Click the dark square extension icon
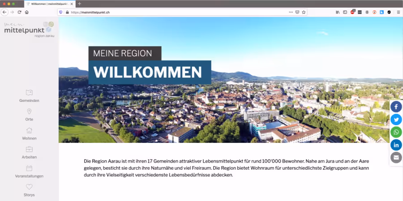This screenshot has height=201, width=403. tap(360, 12)
